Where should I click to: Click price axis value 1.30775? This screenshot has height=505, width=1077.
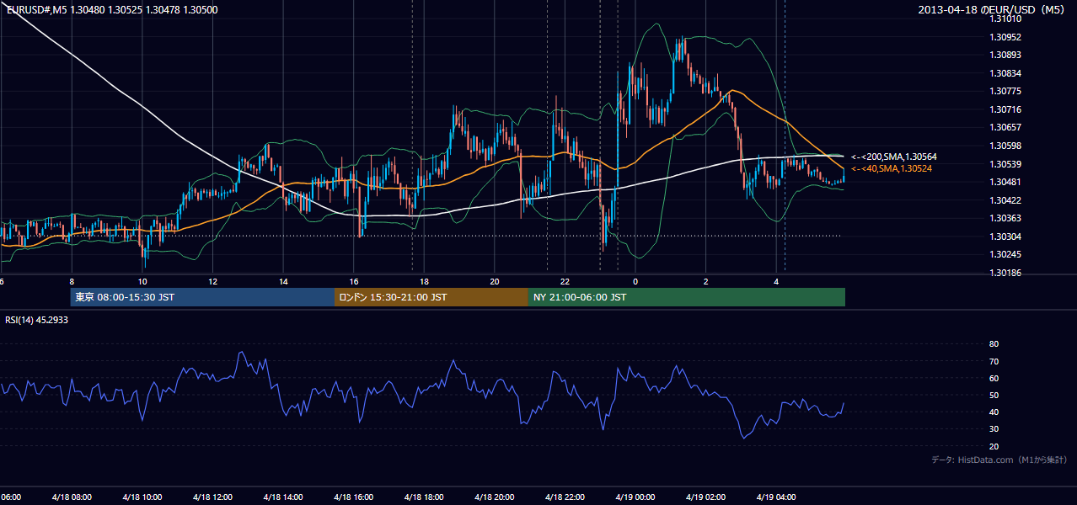pos(1005,91)
